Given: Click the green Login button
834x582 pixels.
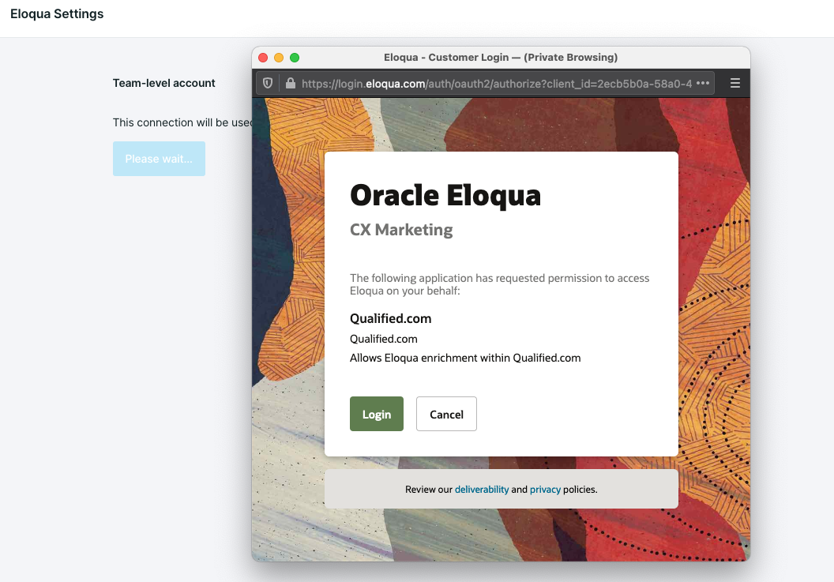Looking at the screenshot, I should (377, 414).
